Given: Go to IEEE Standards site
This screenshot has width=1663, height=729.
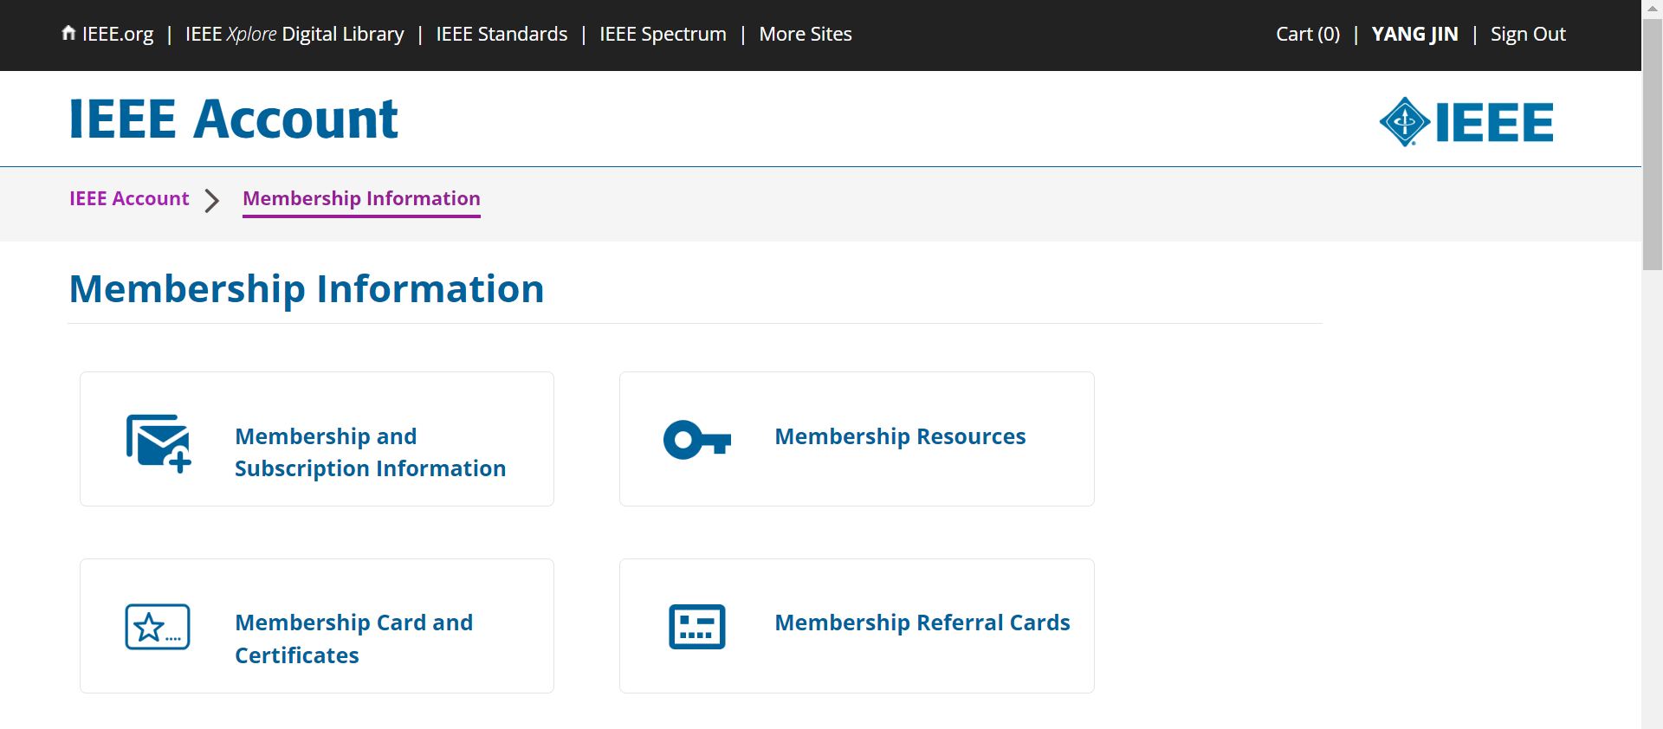Looking at the screenshot, I should coord(501,35).
